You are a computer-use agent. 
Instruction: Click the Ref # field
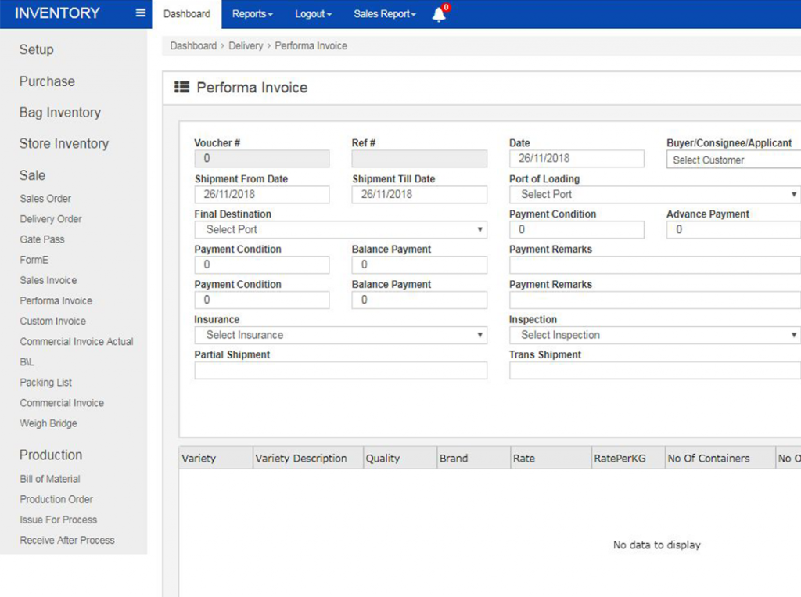pyautogui.click(x=419, y=159)
